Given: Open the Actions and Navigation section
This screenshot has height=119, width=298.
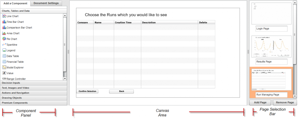Looking at the screenshot, I should point(34,93).
